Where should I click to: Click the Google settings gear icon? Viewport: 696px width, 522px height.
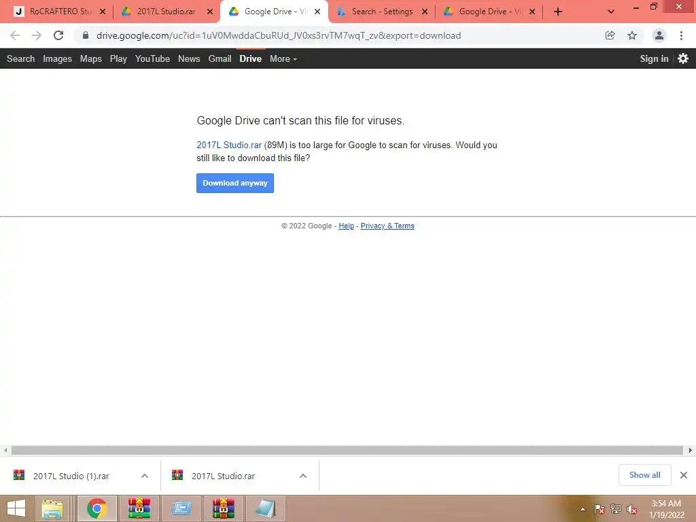click(x=683, y=58)
